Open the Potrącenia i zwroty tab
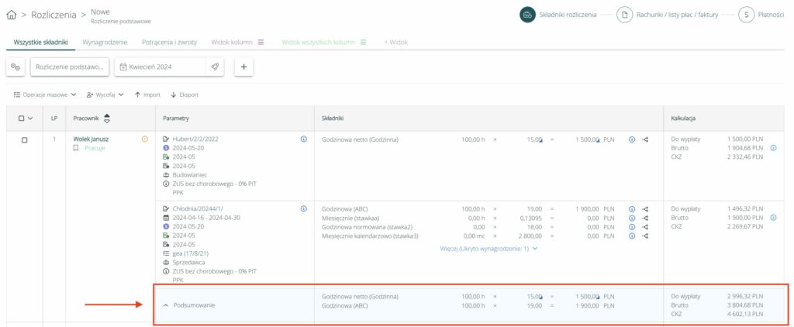This screenshot has width=794, height=327. click(169, 42)
